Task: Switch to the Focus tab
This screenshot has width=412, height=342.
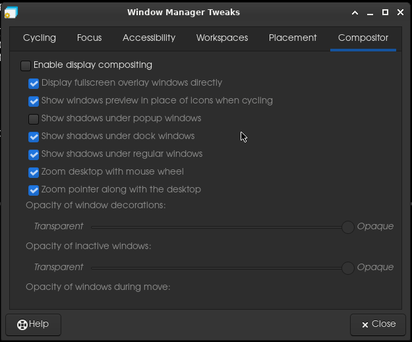Action: 89,38
